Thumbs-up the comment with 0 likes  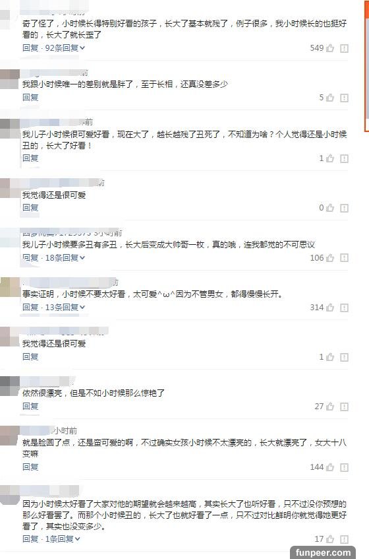(330, 207)
